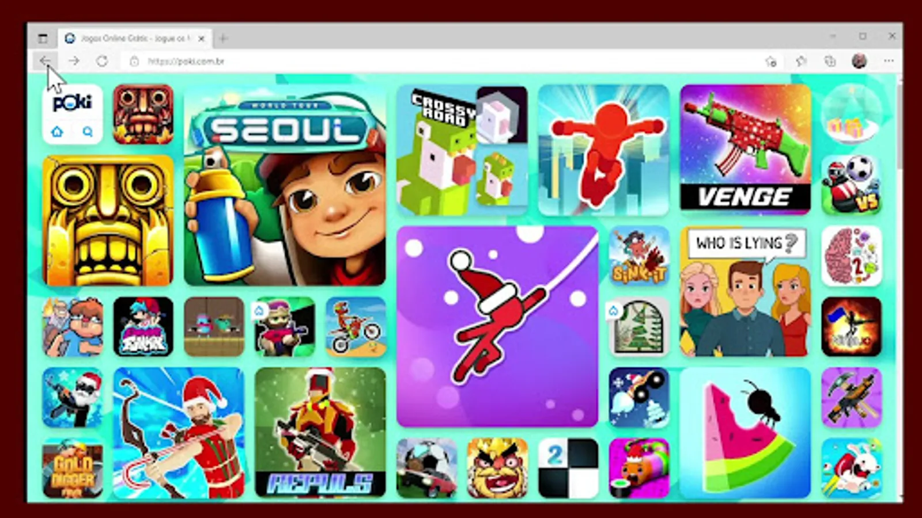922x518 pixels.
Task: Open the soccer VS game tile
Action: pyautogui.click(x=851, y=185)
